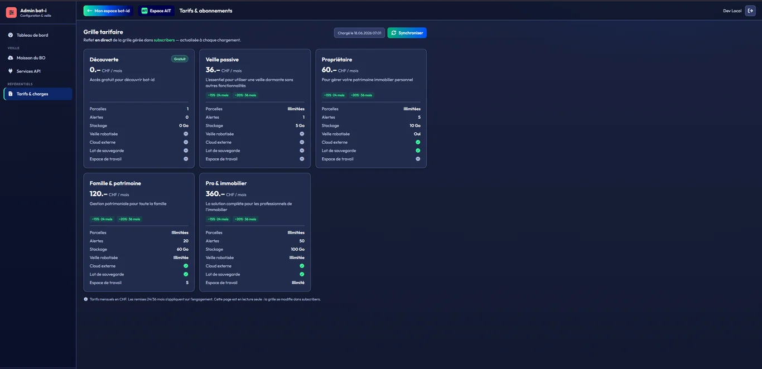The image size is (762, 369).
Task: Click Veille passive's −20% · 36 mois badge
Action: [245, 95]
